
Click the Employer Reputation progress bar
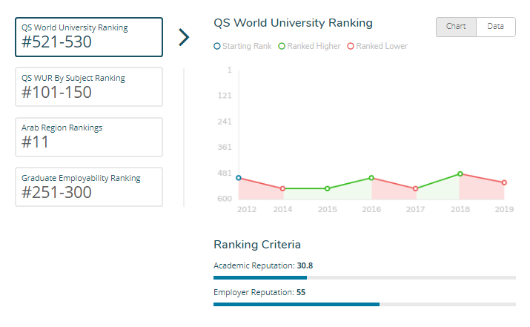[x=365, y=304]
